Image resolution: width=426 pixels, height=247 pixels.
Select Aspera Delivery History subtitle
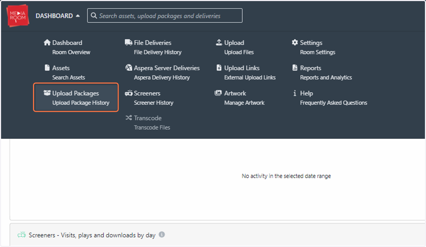coord(162,77)
